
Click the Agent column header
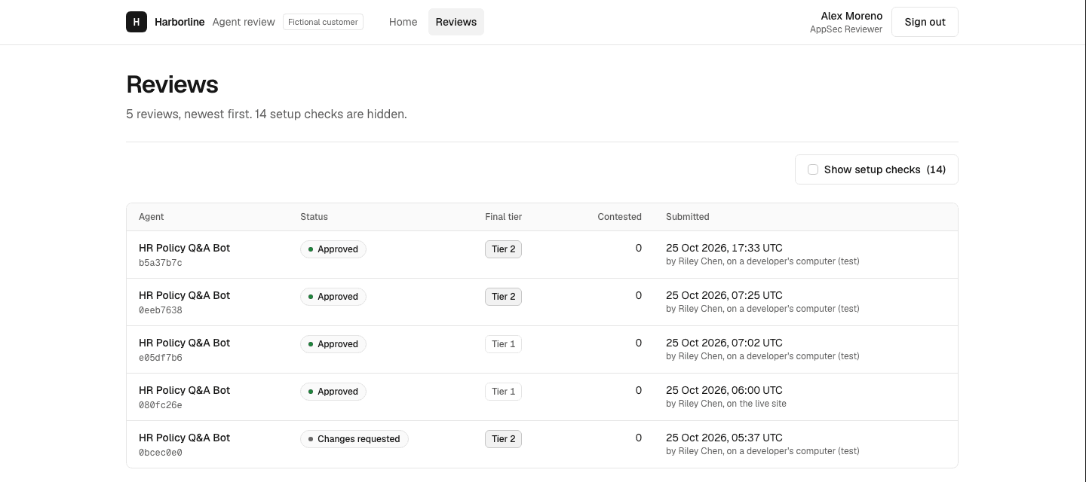151,217
